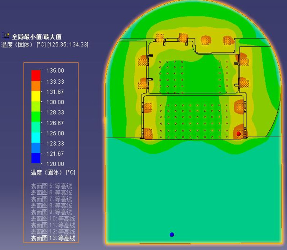Pick the orange 133.33 legend color band
This screenshot has width=287, height=250.
pos(36,86)
